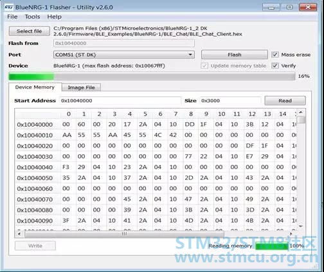The width and height of the screenshot is (324, 272).
Task: Expand the COM51 (ST DK) port dropdown
Action: pyautogui.click(x=124, y=55)
